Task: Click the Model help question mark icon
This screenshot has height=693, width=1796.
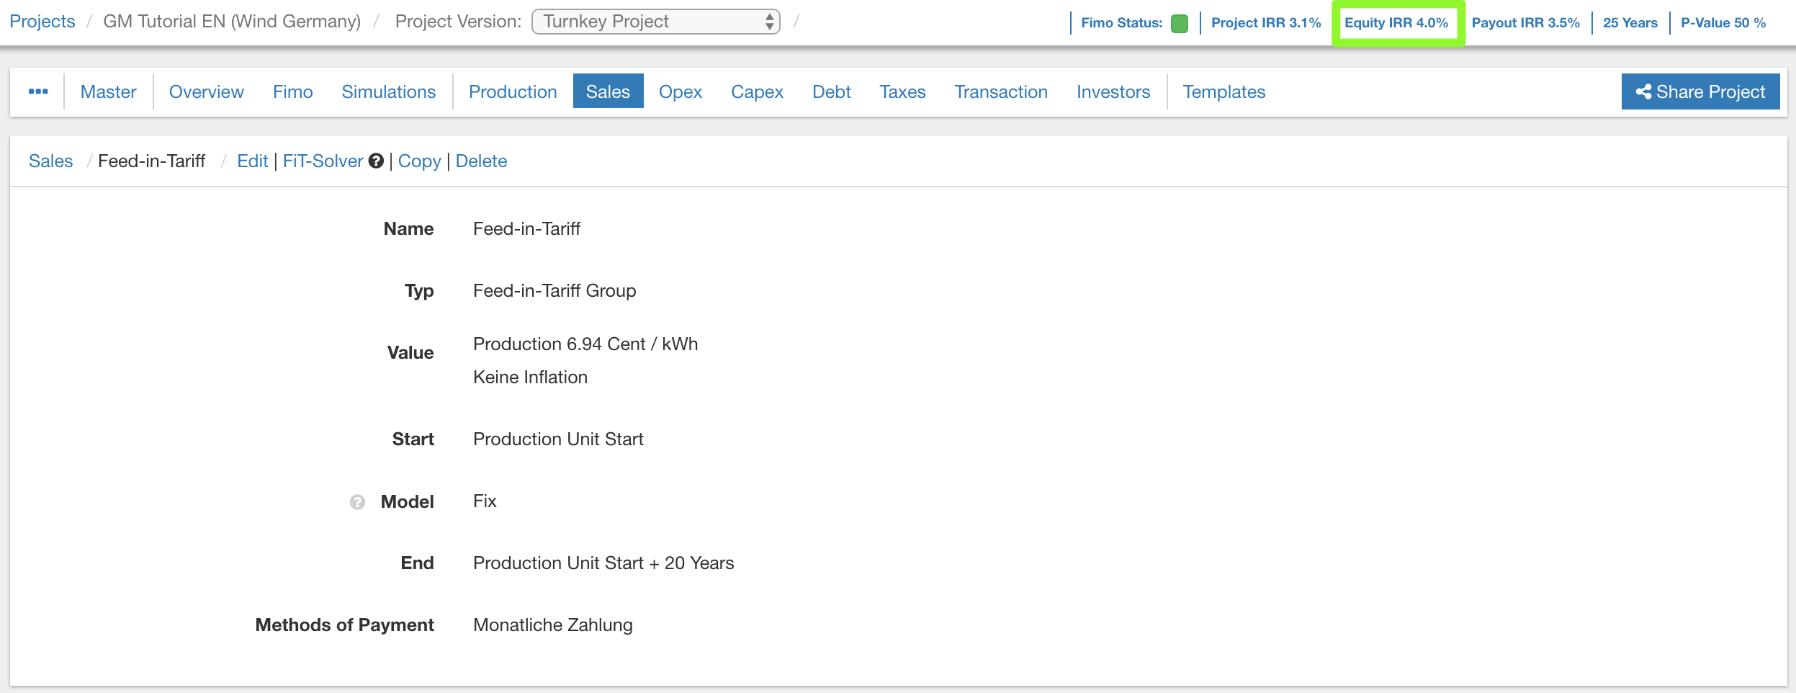Action: [x=357, y=502]
